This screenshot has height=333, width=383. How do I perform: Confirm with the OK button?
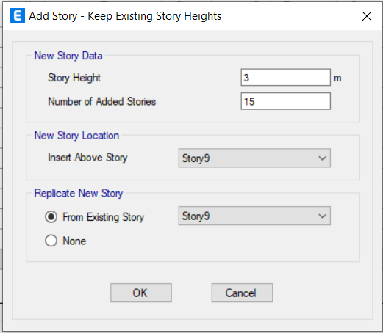pos(141,293)
